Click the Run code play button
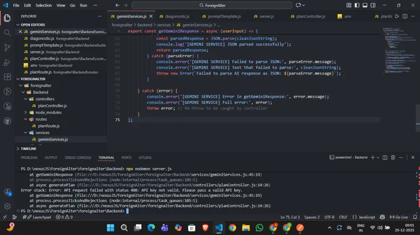Viewport: 420px width, 235px height. pyautogui.click(x=397, y=16)
